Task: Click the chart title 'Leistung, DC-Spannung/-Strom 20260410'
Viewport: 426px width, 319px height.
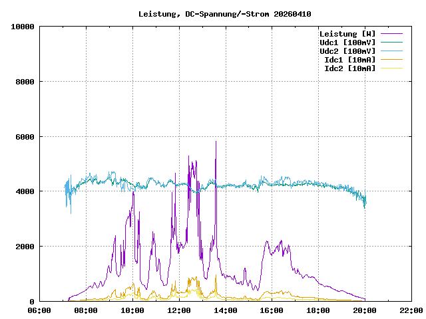Action: [x=224, y=14]
